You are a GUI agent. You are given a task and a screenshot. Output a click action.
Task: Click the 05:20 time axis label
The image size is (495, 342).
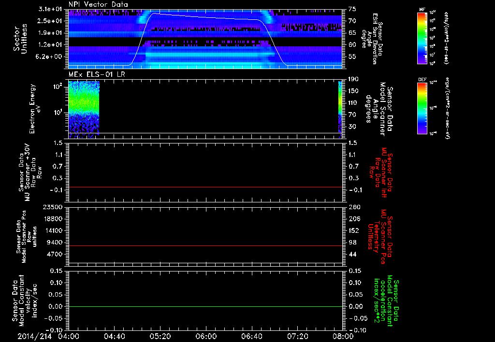click(160, 336)
